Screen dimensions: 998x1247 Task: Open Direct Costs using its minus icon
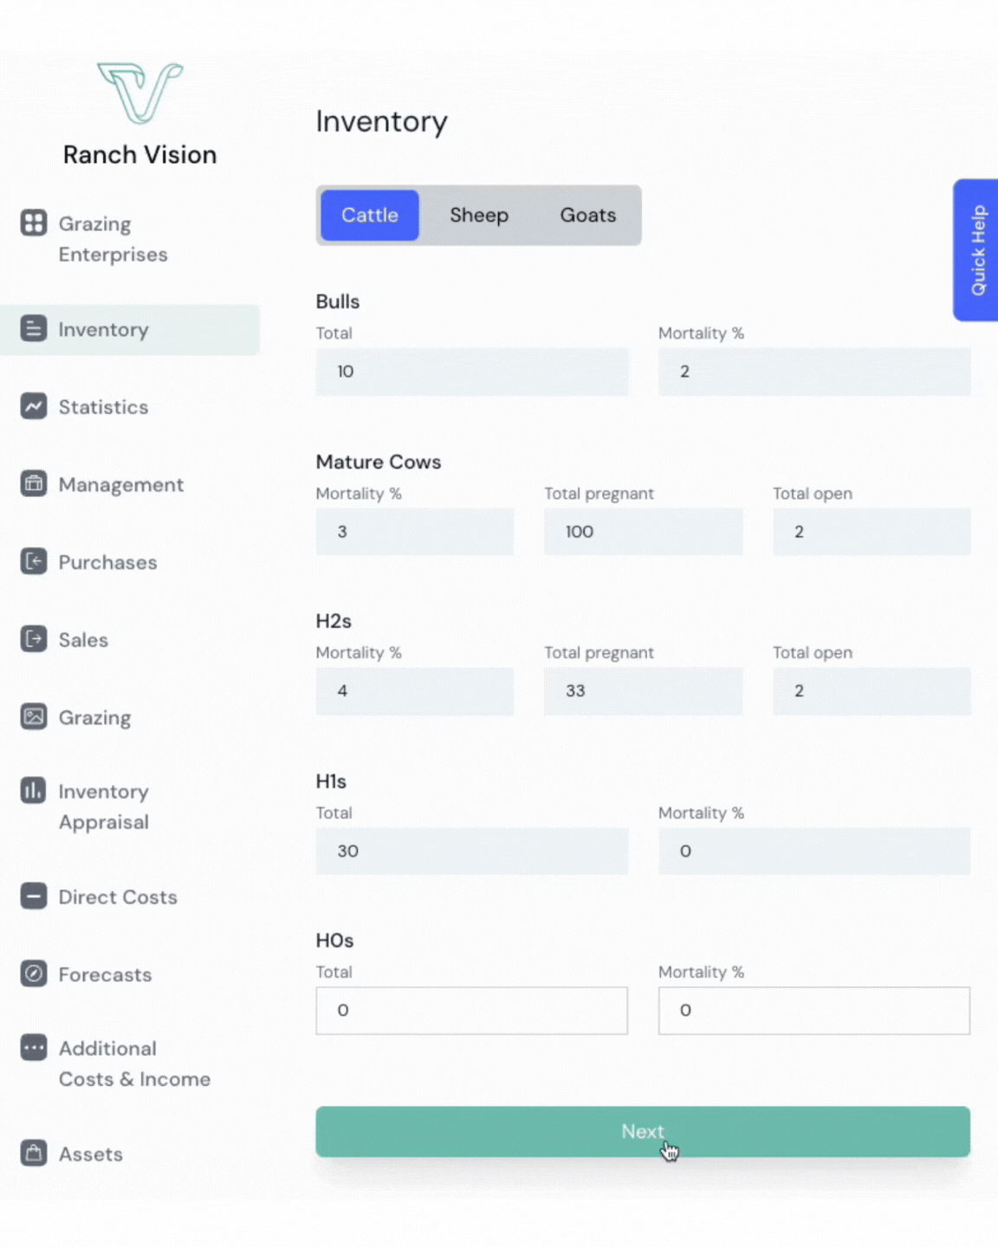[34, 896]
